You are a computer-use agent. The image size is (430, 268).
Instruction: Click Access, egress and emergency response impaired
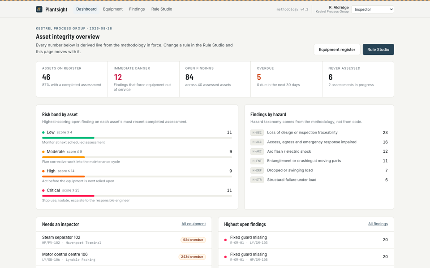coord(312,142)
